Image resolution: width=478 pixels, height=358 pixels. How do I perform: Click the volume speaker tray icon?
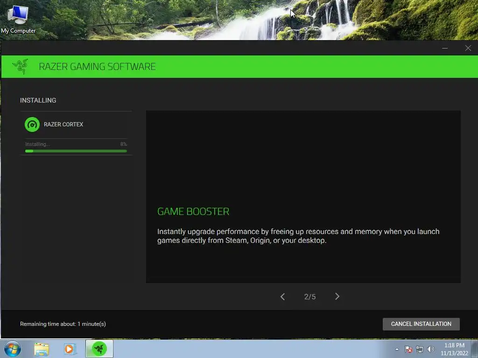click(431, 349)
